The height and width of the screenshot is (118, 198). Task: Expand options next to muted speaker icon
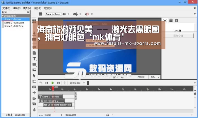[x=92, y=14]
